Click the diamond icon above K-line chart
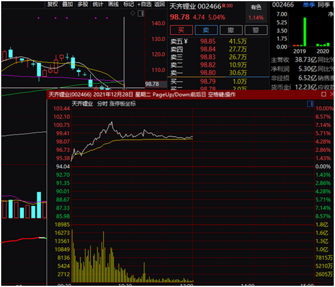335x287 pixels. coord(133,13)
